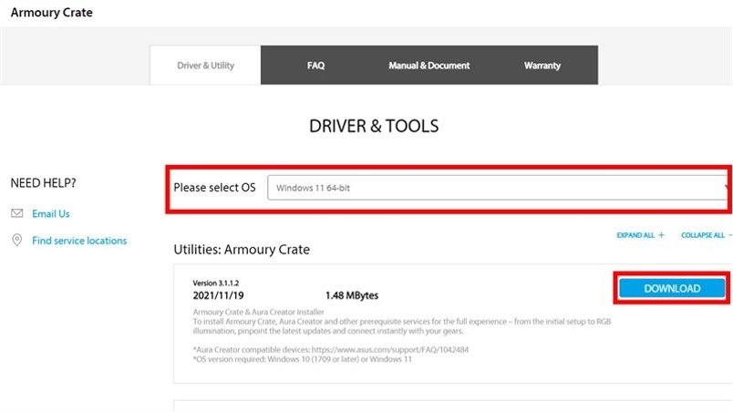Download Armoury Crate version 3.1.1.2
Viewport: 733px width, 412px height.
[x=672, y=288]
